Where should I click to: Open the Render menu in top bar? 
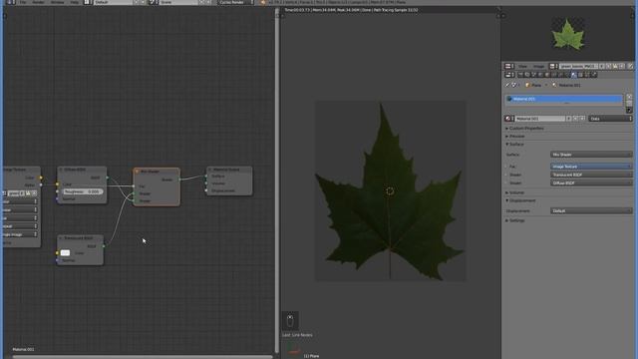38,2
